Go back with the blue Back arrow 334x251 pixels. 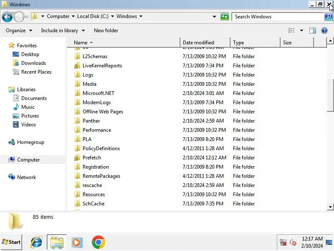click(7, 17)
